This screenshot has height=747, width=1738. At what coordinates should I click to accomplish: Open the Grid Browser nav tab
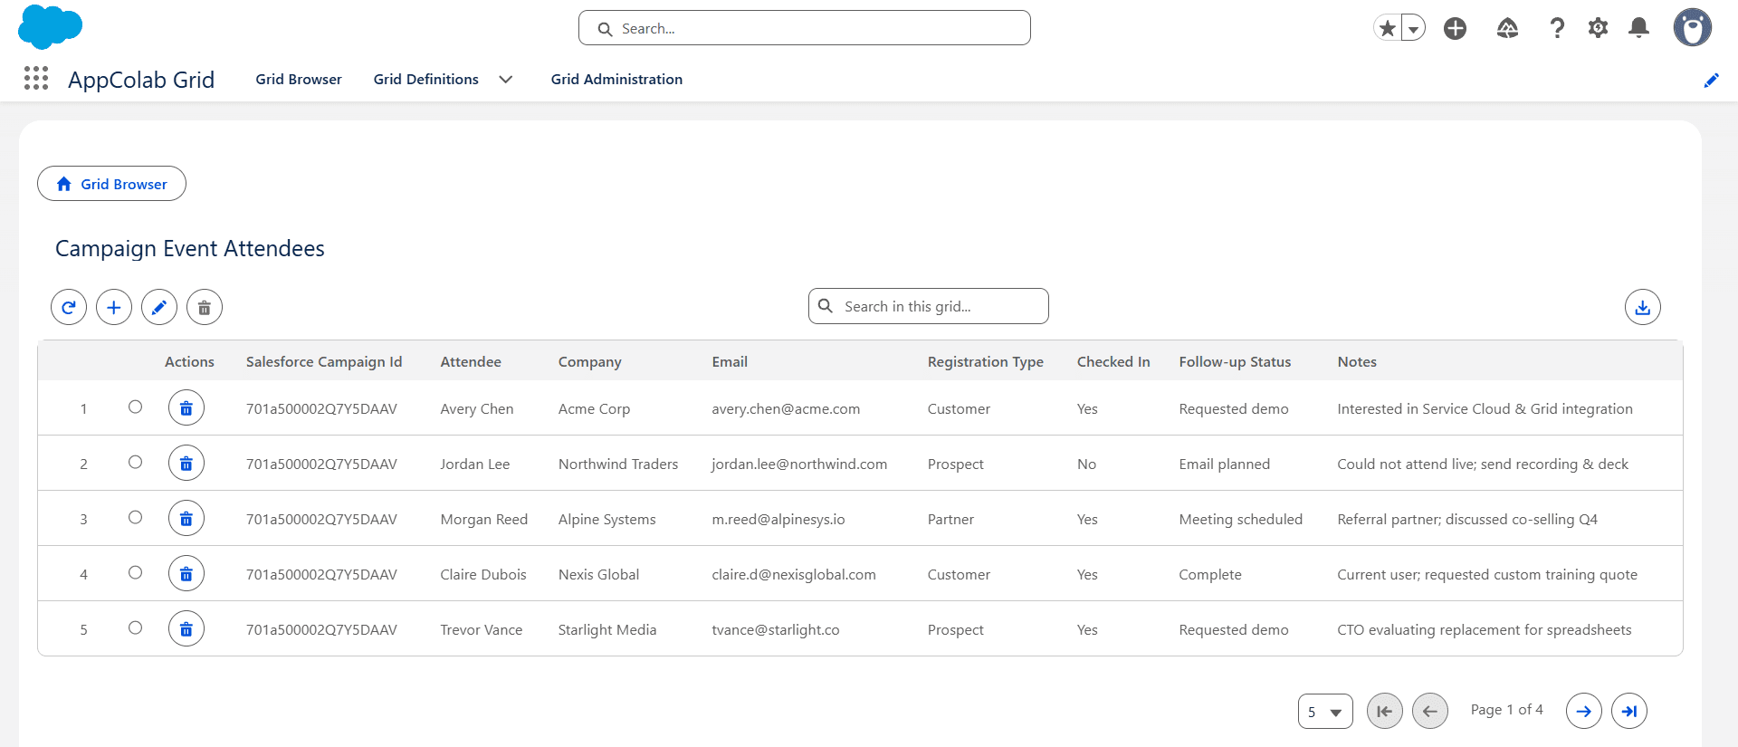pyautogui.click(x=299, y=80)
